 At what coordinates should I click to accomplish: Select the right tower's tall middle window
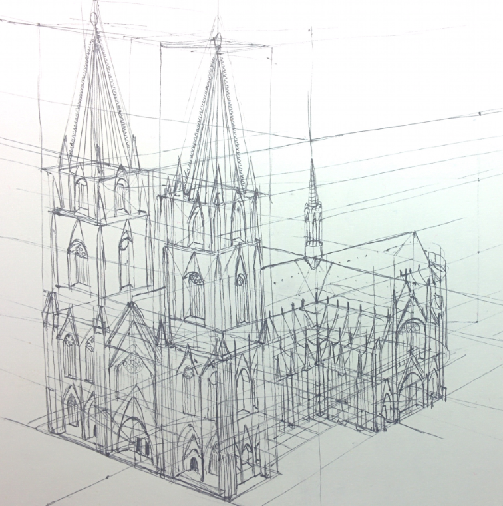click(x=196, y=294)
